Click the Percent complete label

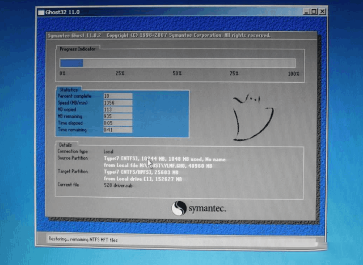tap(74, 96)
